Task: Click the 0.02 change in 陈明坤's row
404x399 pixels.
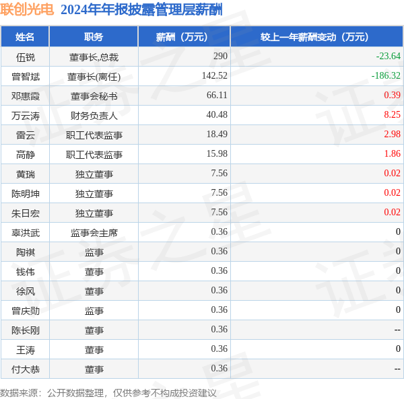Action: (x=392, y=192)
